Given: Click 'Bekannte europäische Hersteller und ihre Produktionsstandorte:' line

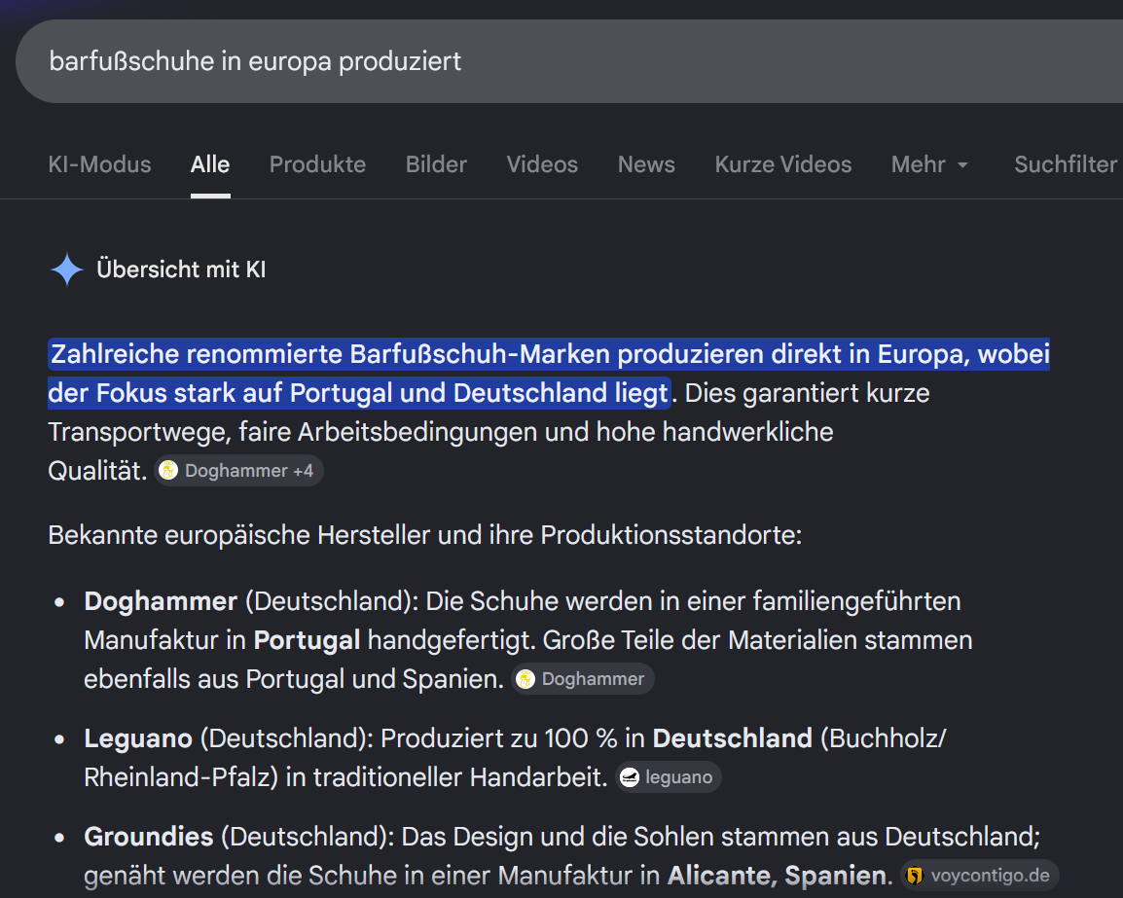Looking at the screenshot, I should [x=424, y=535].
